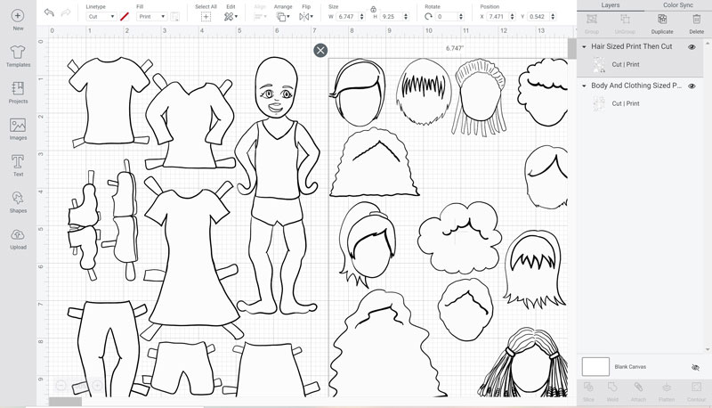This screenshot has width=712, height=408.
Task: Open the Linetype dropdown
Action: (x=101, y=16)
